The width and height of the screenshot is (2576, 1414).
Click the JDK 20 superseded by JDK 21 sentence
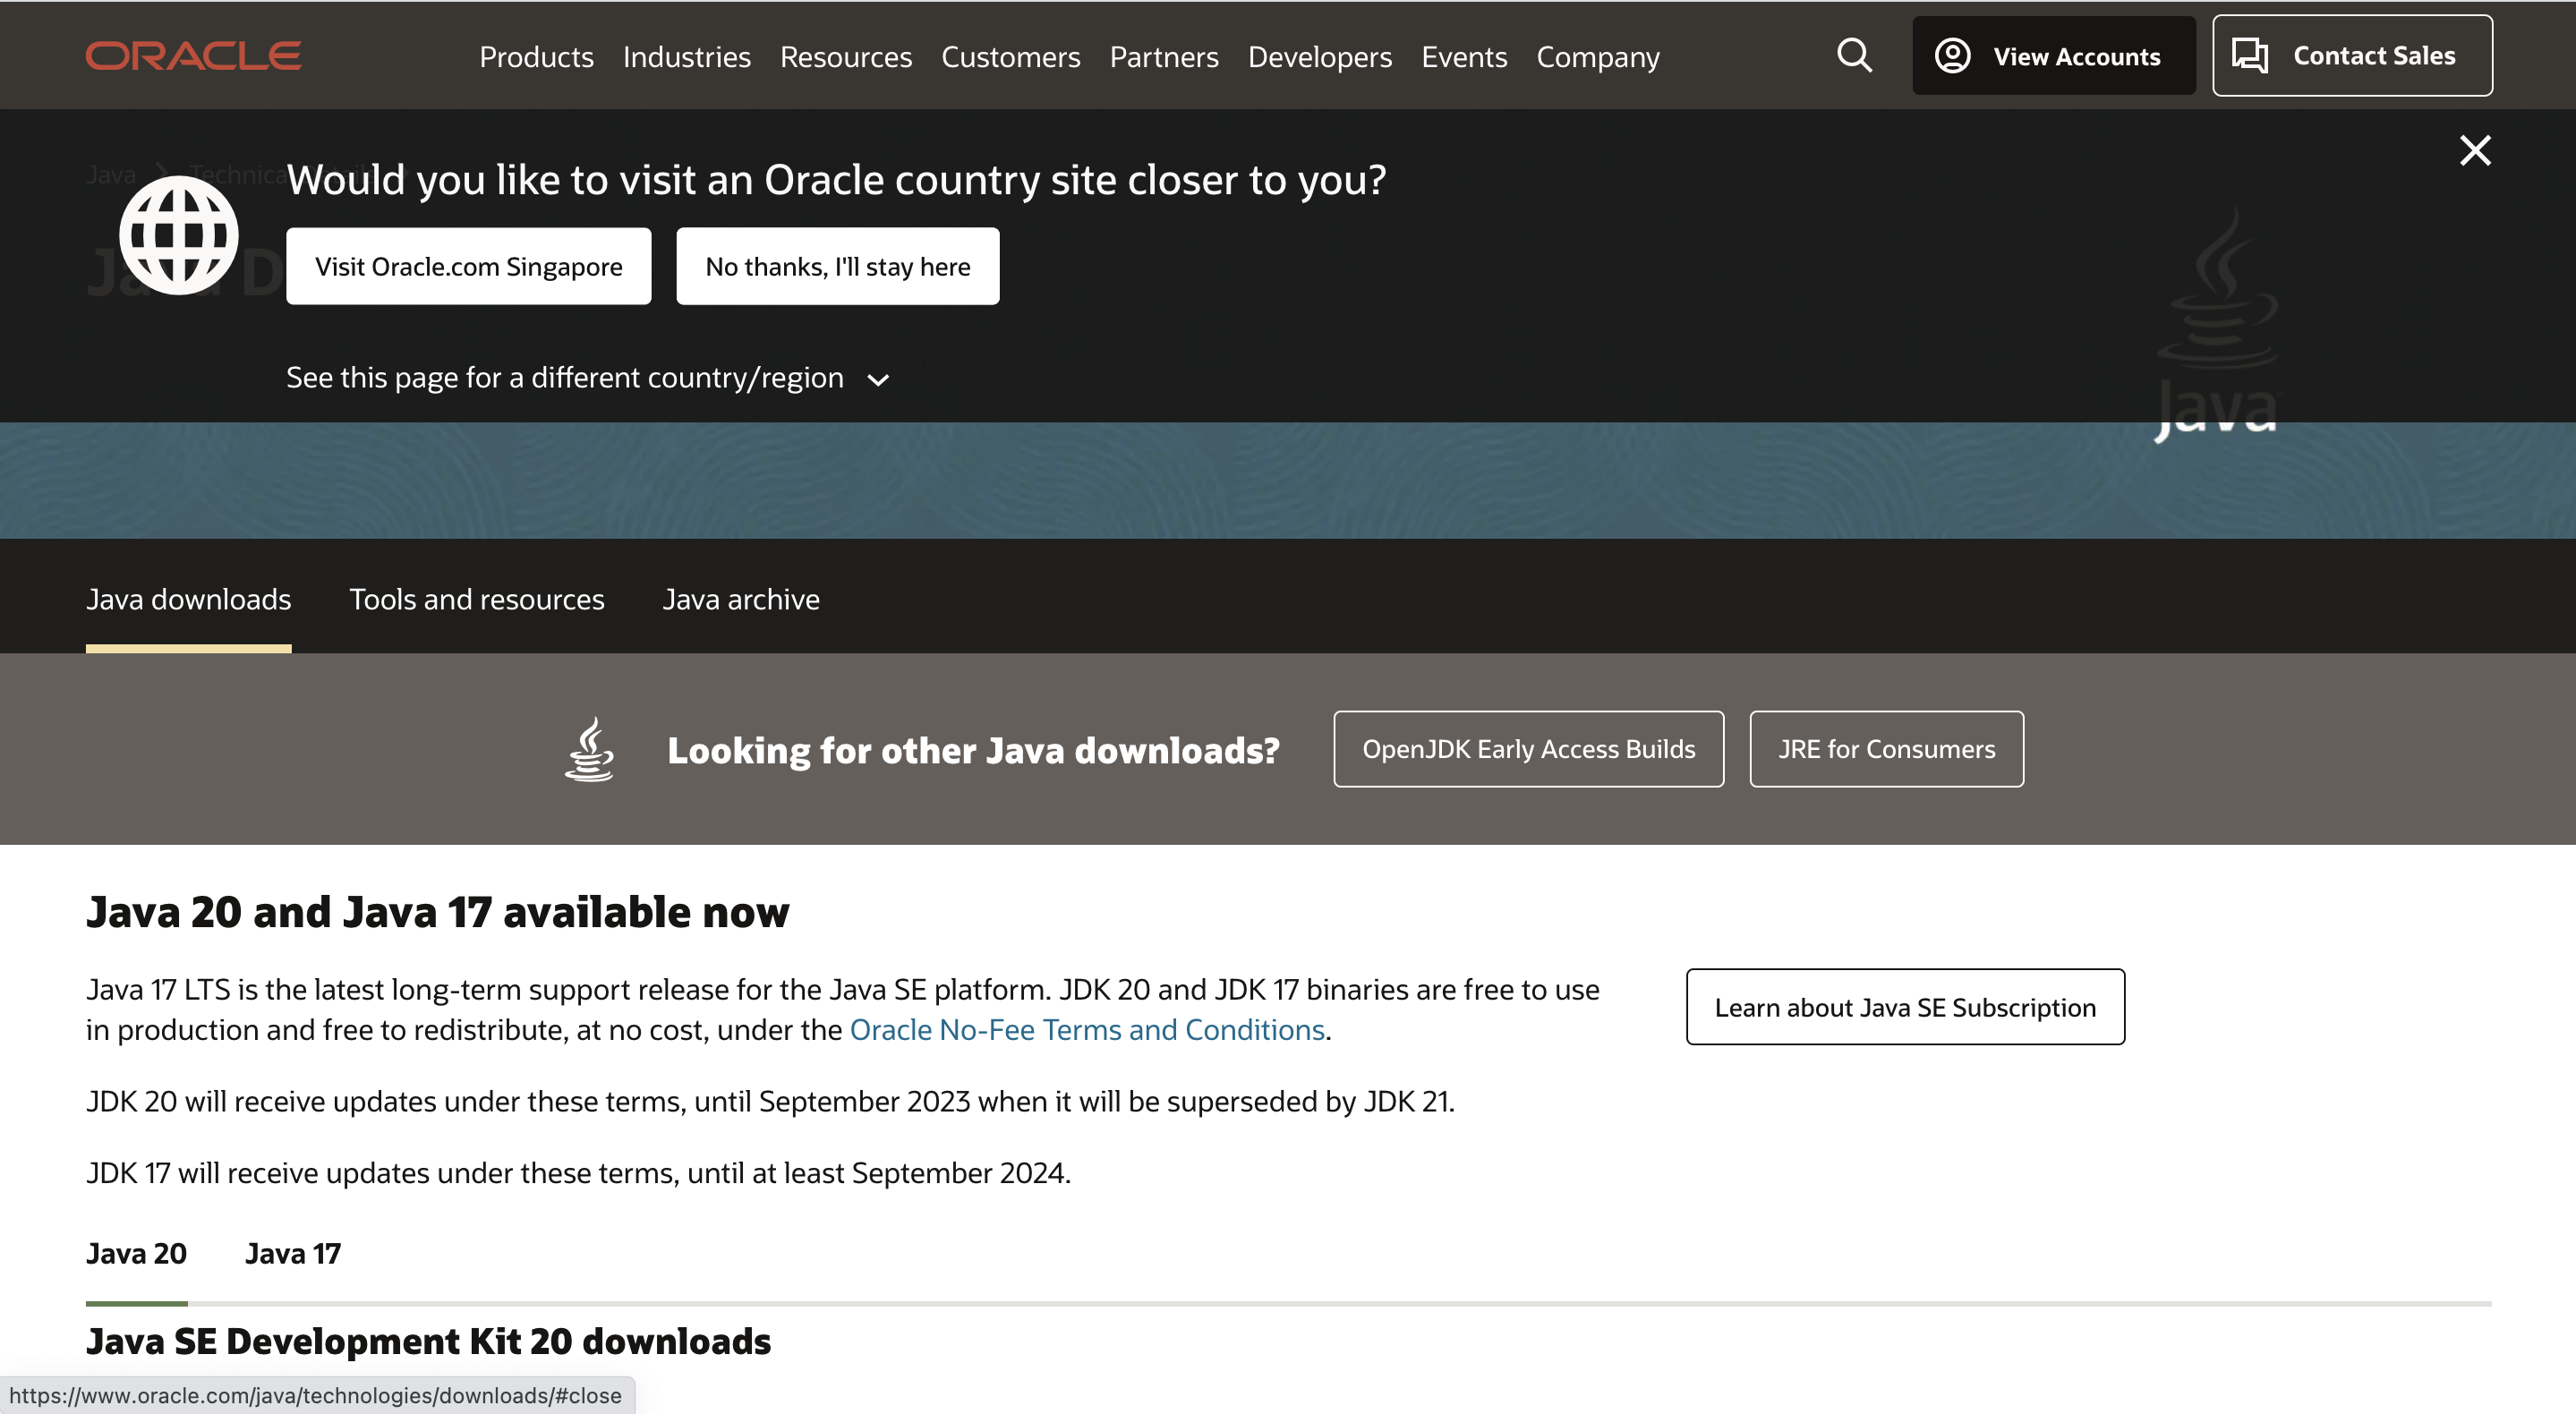pyautogui.click(x=770, y=1101)
